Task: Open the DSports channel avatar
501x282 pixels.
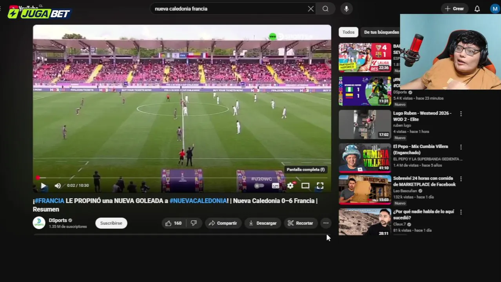Action: point(39,223)
